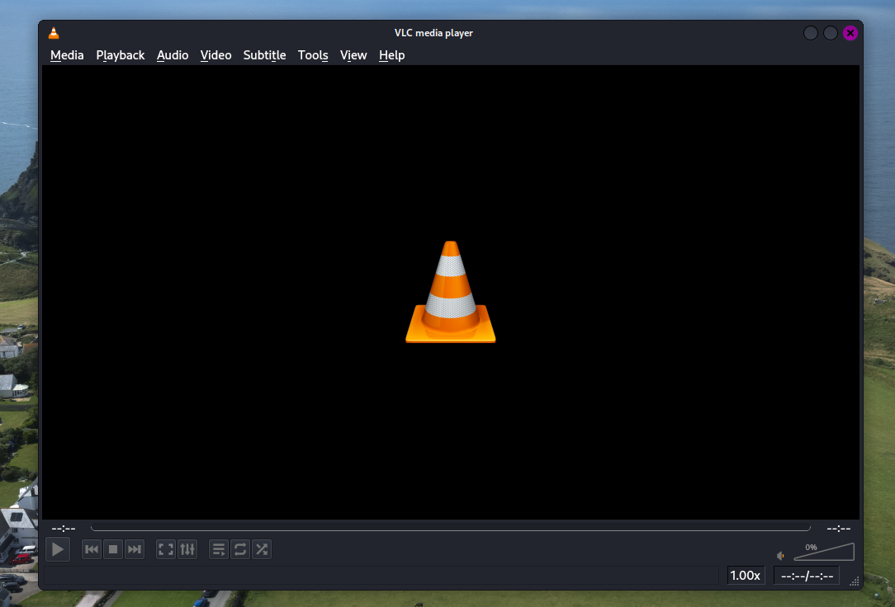
Task: Click the seek bar timeline
Action: tap(450, 529)
